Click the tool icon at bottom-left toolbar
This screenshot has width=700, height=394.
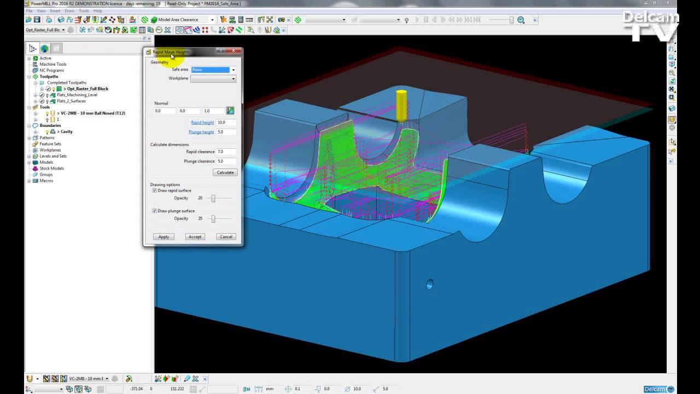click(x=30, y=379)
